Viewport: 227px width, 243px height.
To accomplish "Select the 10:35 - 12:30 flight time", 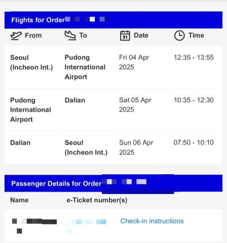I will click(x=193, y=100).
